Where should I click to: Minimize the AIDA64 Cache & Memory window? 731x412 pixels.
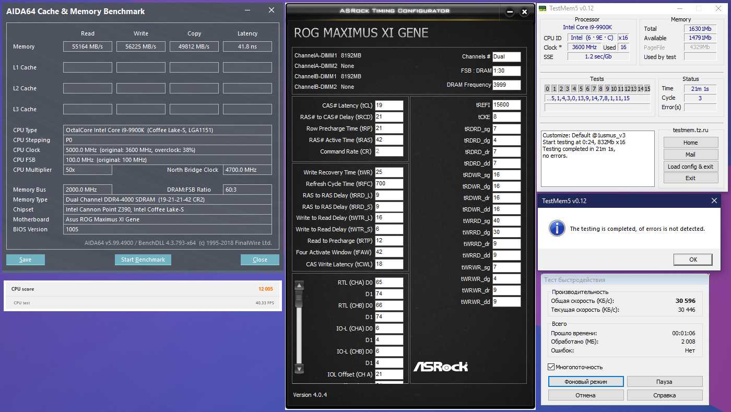click(x=247, y=10)
